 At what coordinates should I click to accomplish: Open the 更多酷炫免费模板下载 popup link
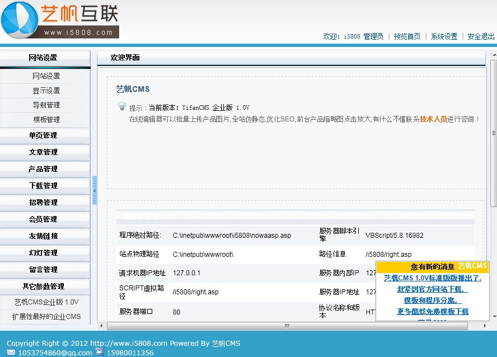pyautogui.click(x=432, y=311)
